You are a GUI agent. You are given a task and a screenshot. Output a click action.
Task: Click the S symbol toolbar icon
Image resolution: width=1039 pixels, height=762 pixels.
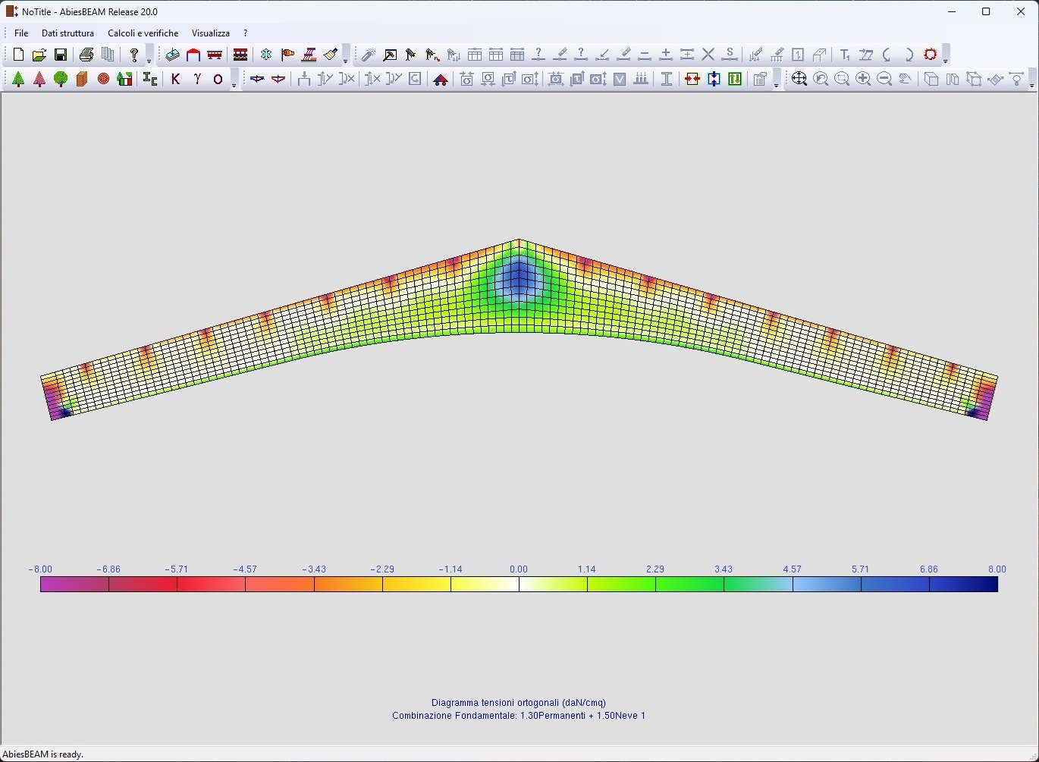730,55
